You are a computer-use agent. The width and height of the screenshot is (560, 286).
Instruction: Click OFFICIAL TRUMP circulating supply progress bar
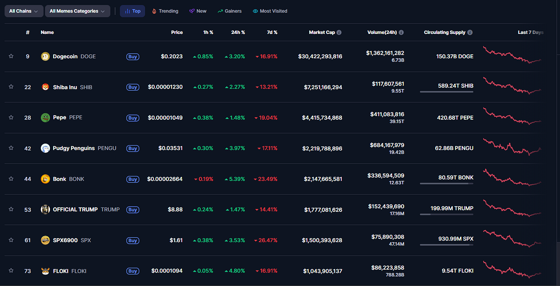click(446, 214)
